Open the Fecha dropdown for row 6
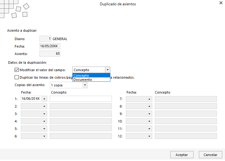 (44, 136)
